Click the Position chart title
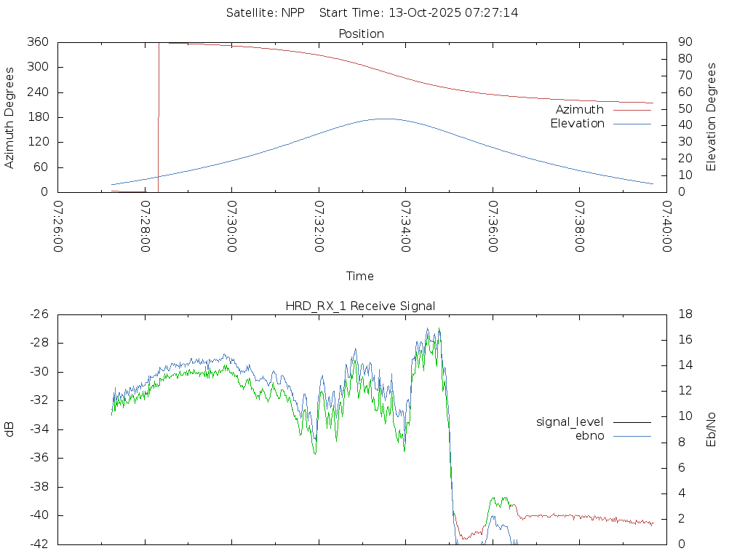The height and width of the screenshot is (559, 745). point(362,33)
